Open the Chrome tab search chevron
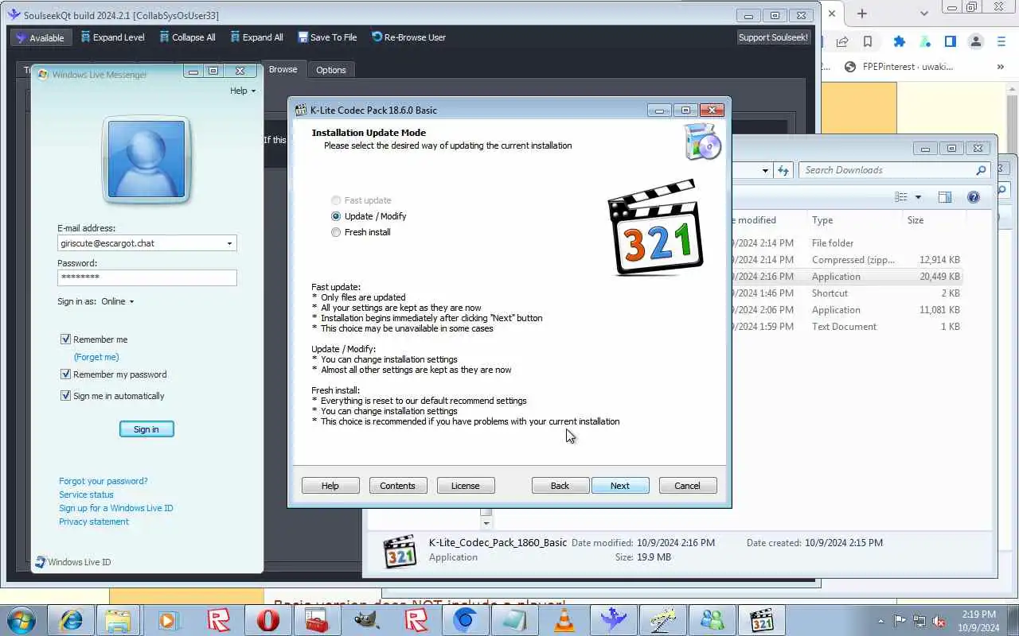This screenshot has height=636, width=1019. pyautogui.click(x=924, y=14)
